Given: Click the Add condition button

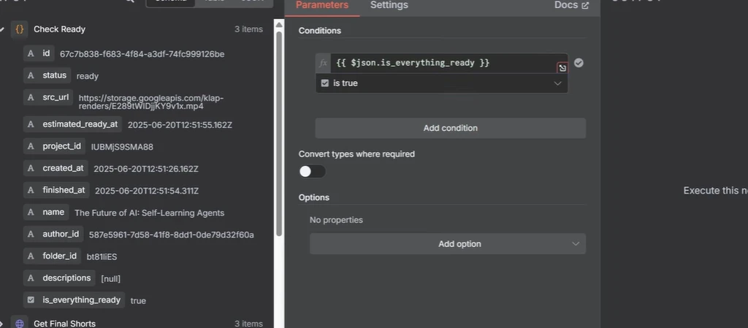Looking at the screenshot, I should click(450, 129).
